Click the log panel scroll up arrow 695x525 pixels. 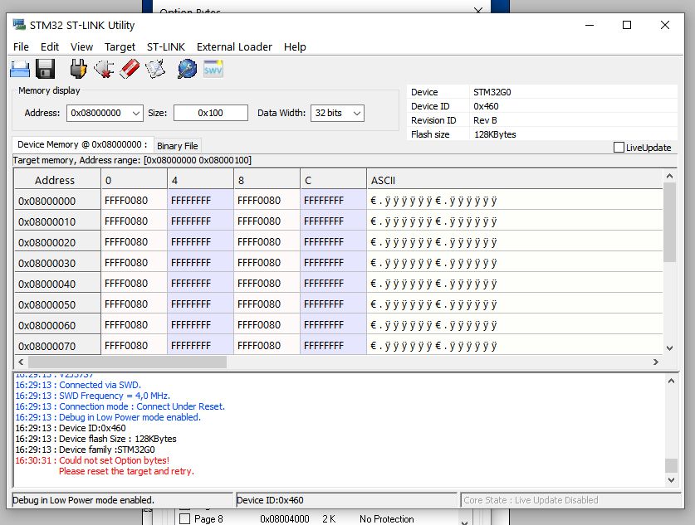pyautogui.click(x=671, y=382)
